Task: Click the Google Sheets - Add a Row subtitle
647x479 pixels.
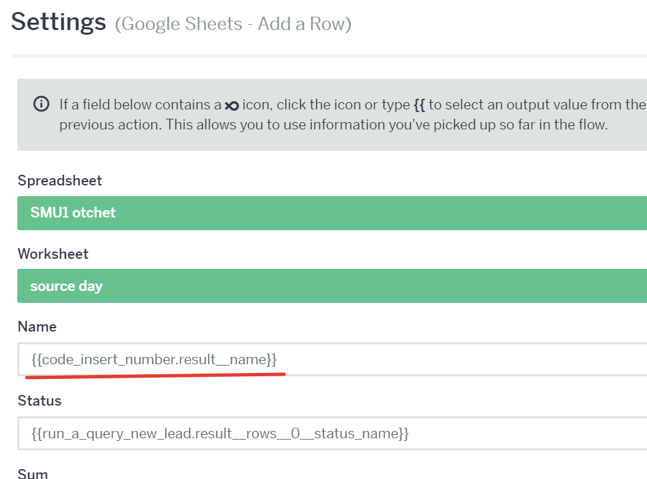Action: click(x=233, y=24)
